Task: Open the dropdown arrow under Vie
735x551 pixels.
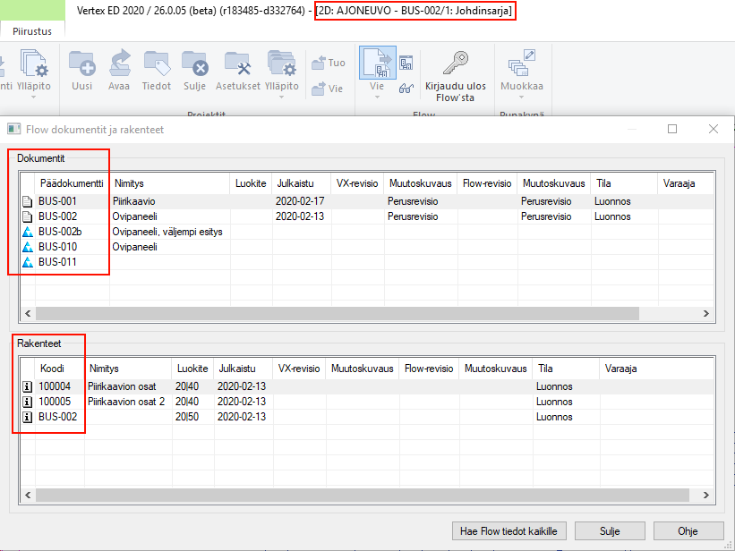Action: pos(377,97)
